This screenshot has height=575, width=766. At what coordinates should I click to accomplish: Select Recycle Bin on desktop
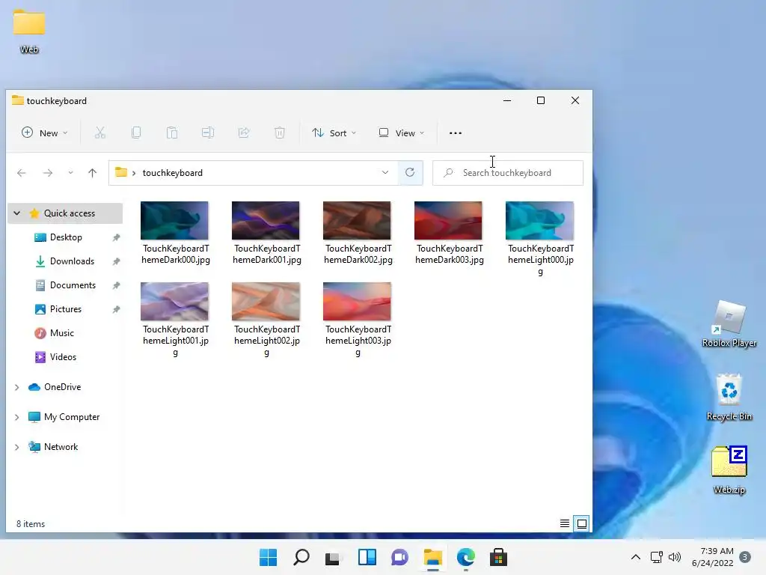point(729,398)
